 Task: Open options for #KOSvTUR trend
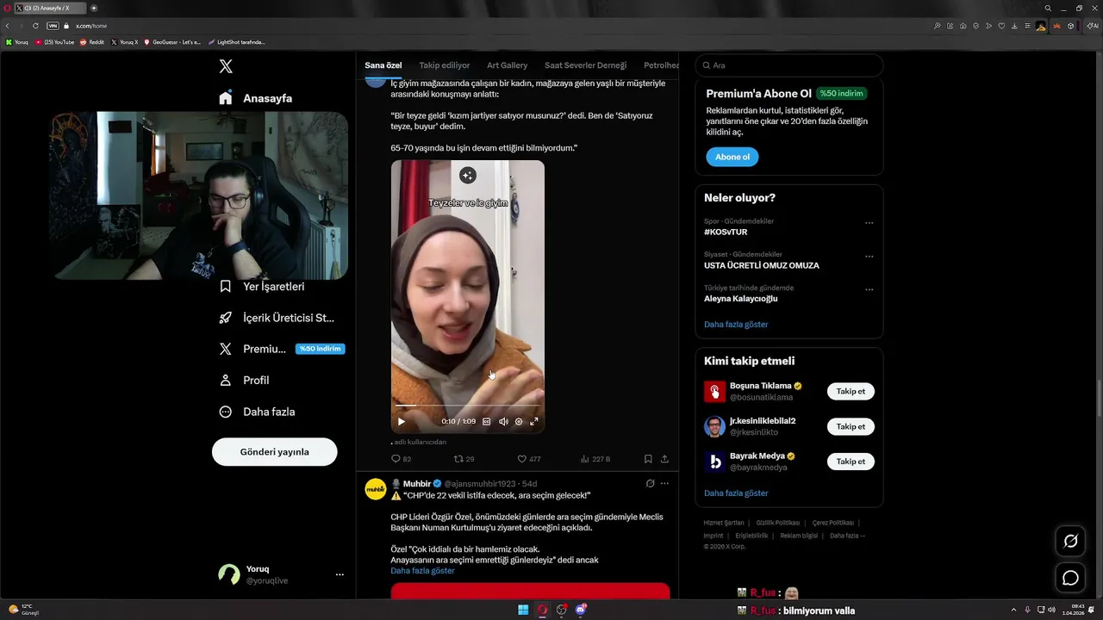coord(869,223)
